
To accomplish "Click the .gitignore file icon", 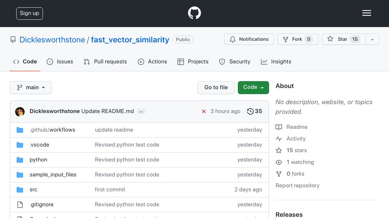I will click(x=20, y=205).
